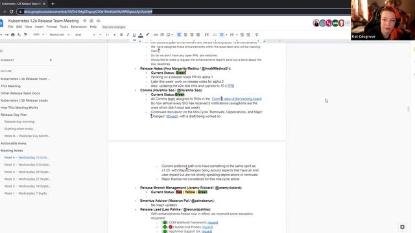Image resolution: width=415 pixels, height=233 pixels.
Task: Open the highlight color pen tool
Action: (147, 34)
